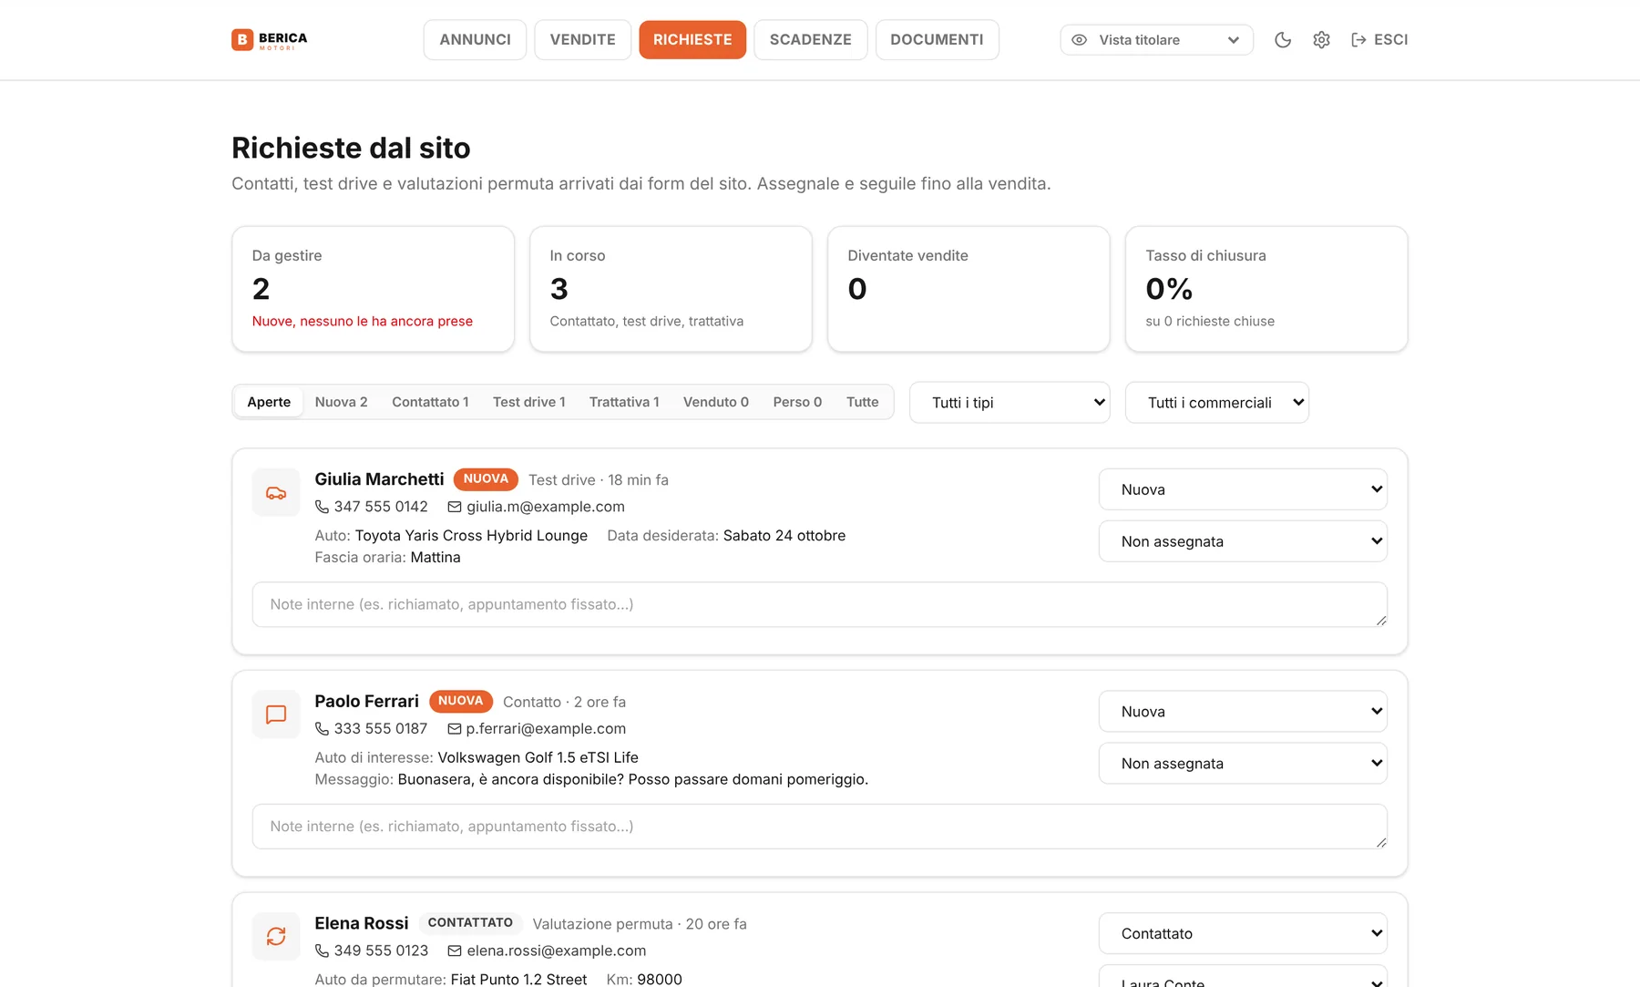
Task: Toggle dark mode with the moon icon
Action: click(x=1283, y=39)
